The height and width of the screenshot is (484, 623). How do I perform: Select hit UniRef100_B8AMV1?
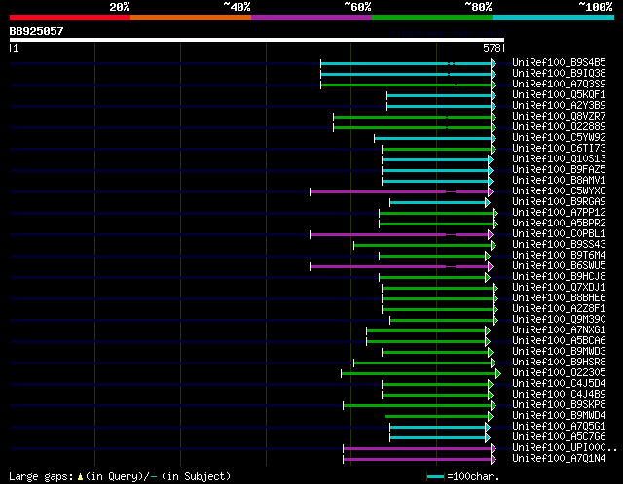pos(559,181)
